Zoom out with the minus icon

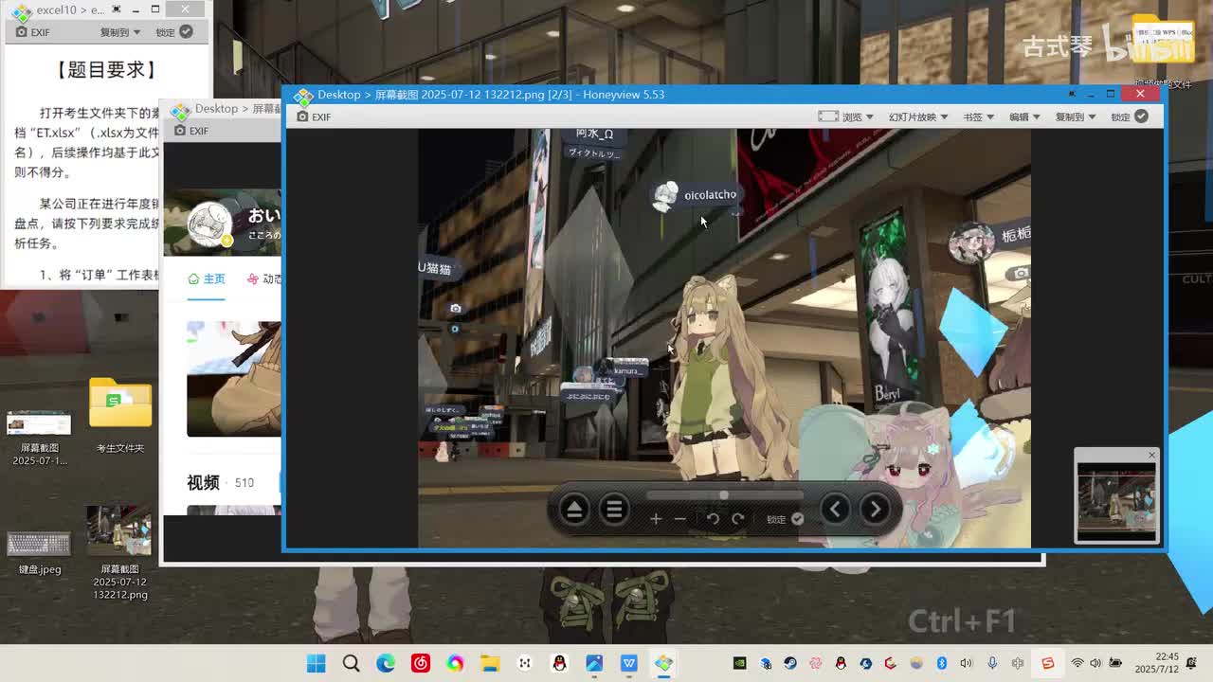coord(679,519)
